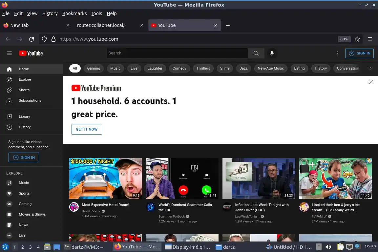378x252 pixels.
Task: Open YouTube settings three-dot menu
Action: [x=338, y=53]
